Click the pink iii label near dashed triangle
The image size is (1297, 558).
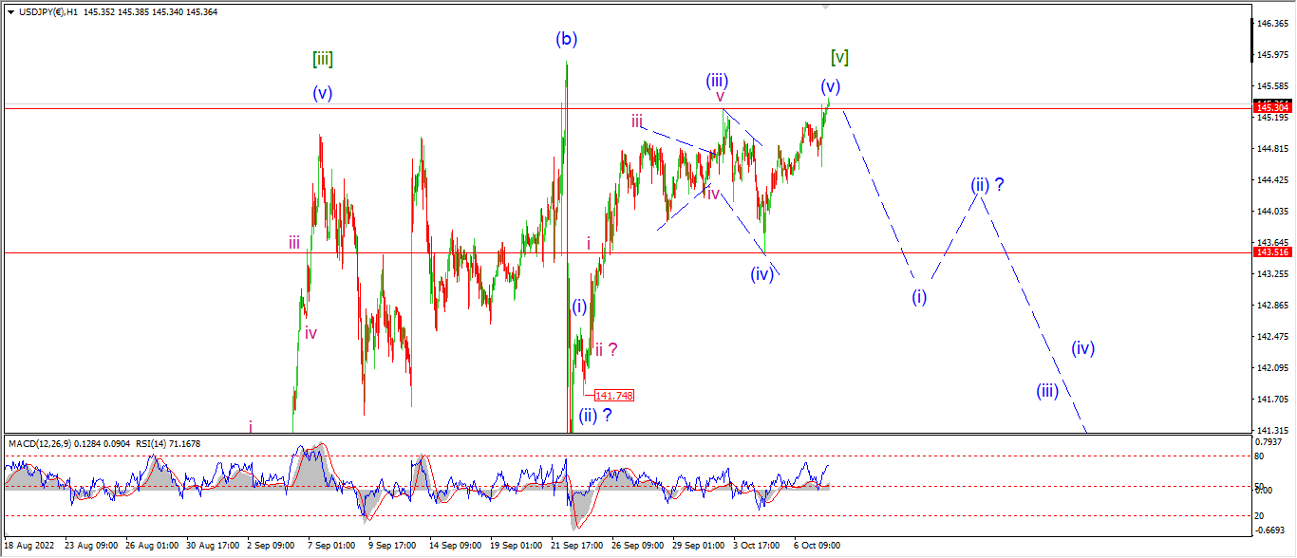pyautogui.click(x=637, y=121)
